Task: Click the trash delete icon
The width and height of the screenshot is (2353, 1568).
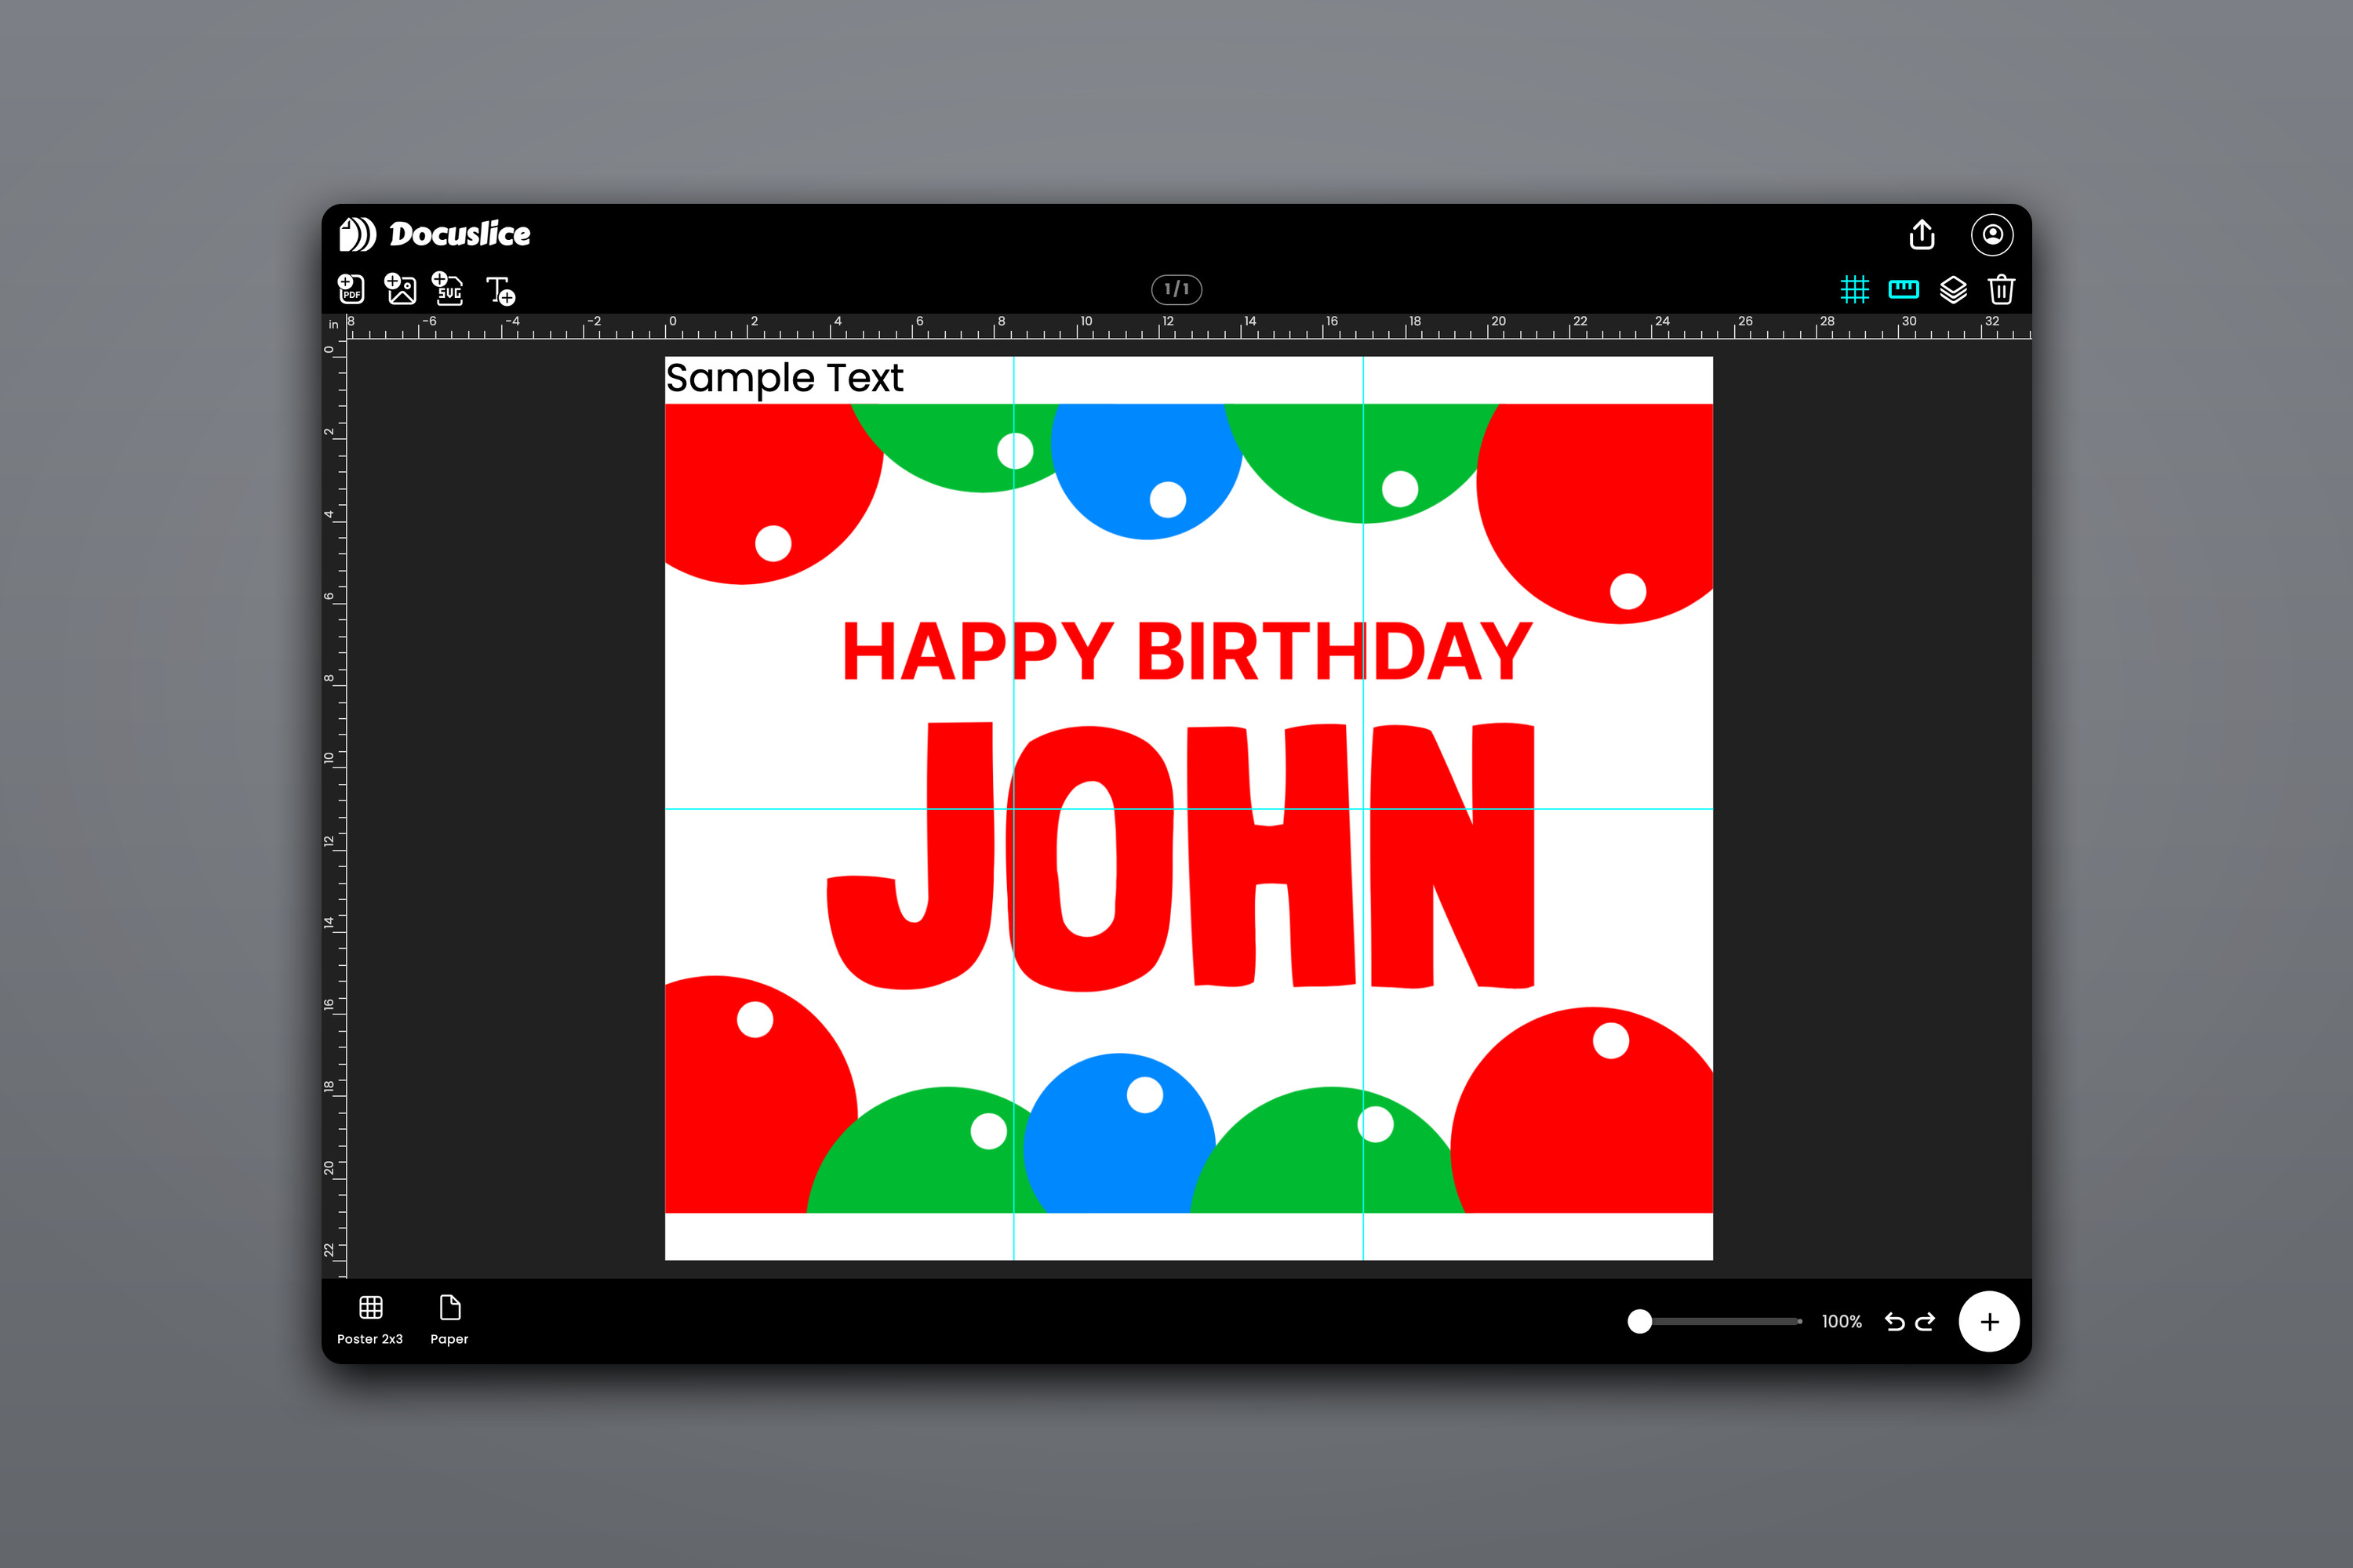Action: click(2001, 290)
